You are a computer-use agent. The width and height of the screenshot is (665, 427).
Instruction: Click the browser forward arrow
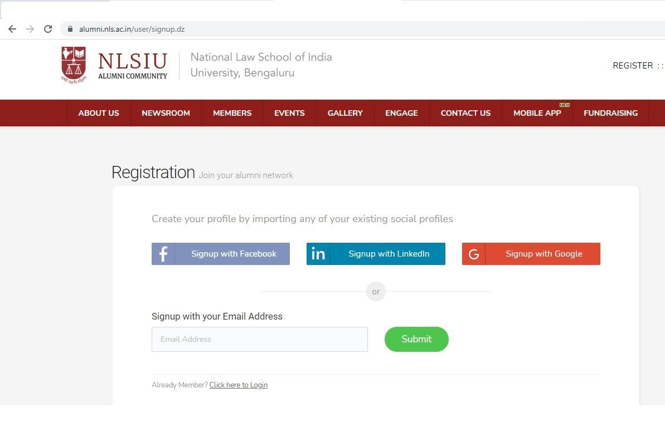(x=30, y=29)
